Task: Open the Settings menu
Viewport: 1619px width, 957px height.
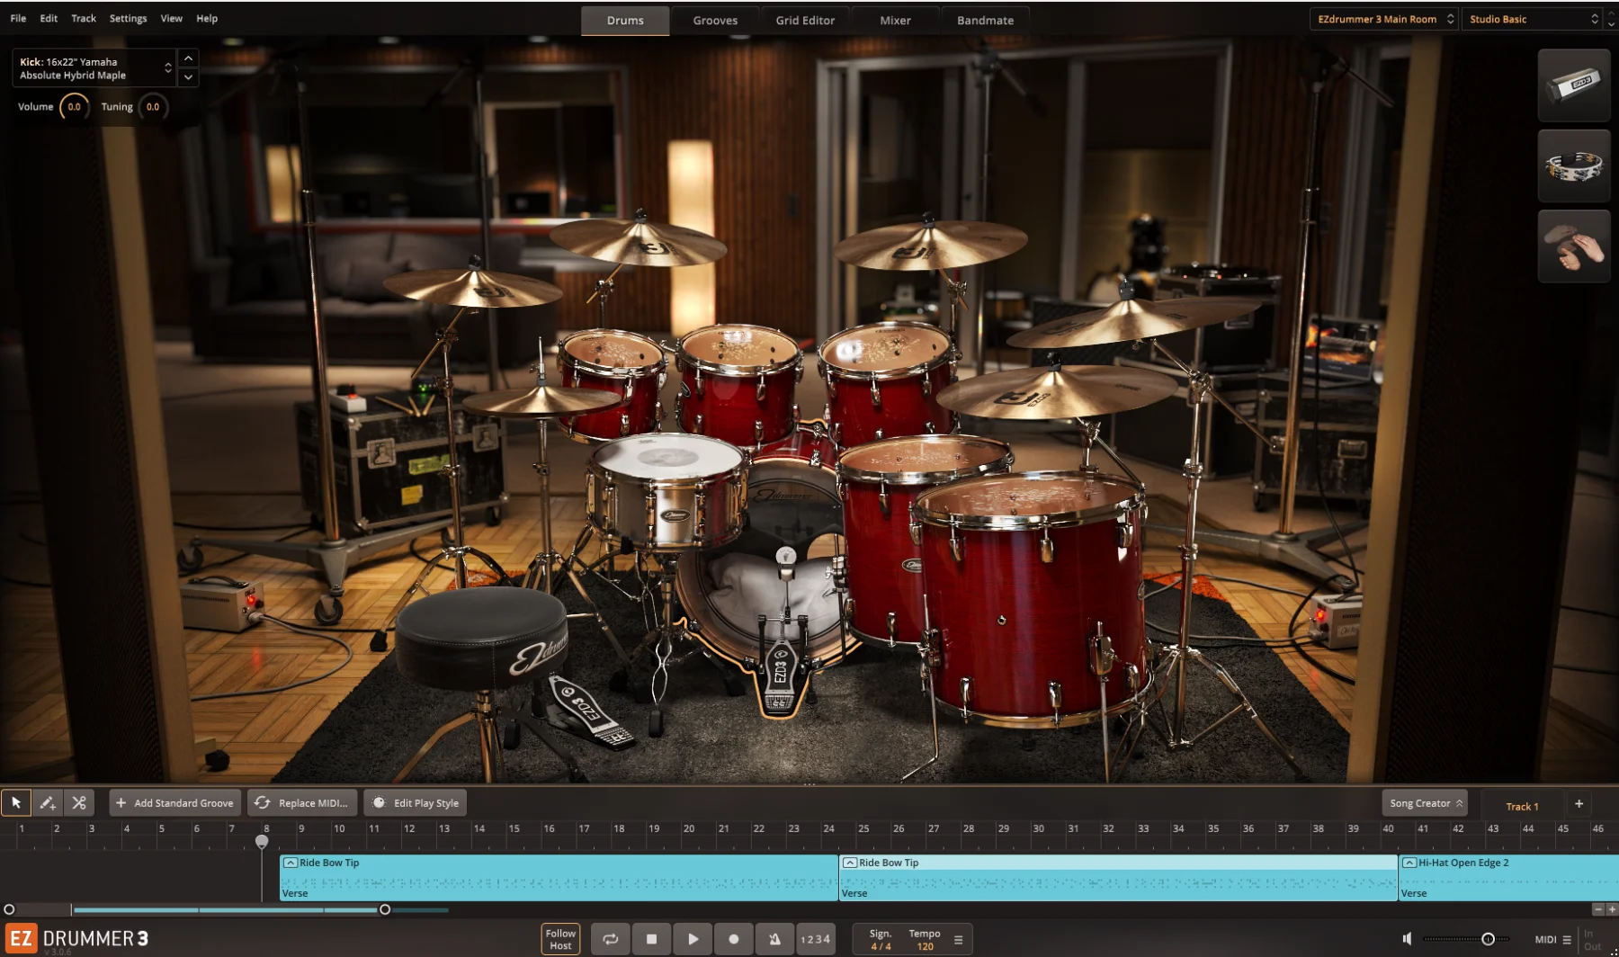Action: [128, 18]
